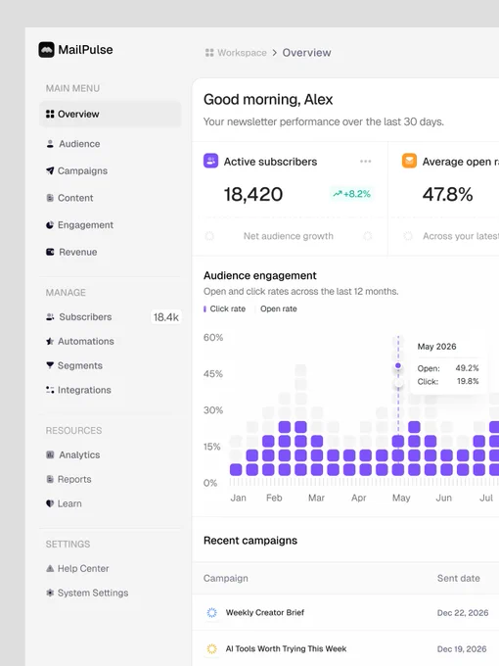Click the Weekly Creator Brief campaign icon
Image resolution: width=499 pixels, height=666 pixels.
click(211, 612)
